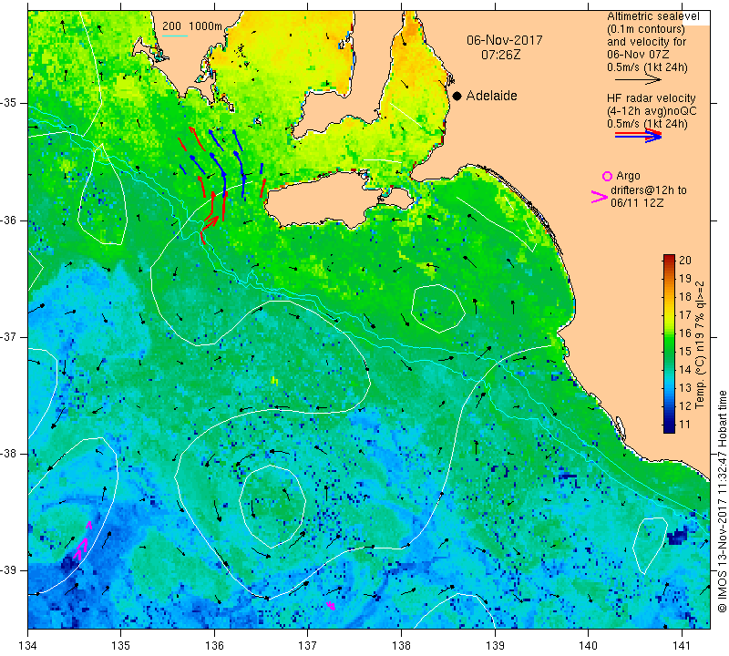Click the small magenta drifter marker near 137.2E
The width and height of the screenshot is (729, 656).
[x=331, y=605]
